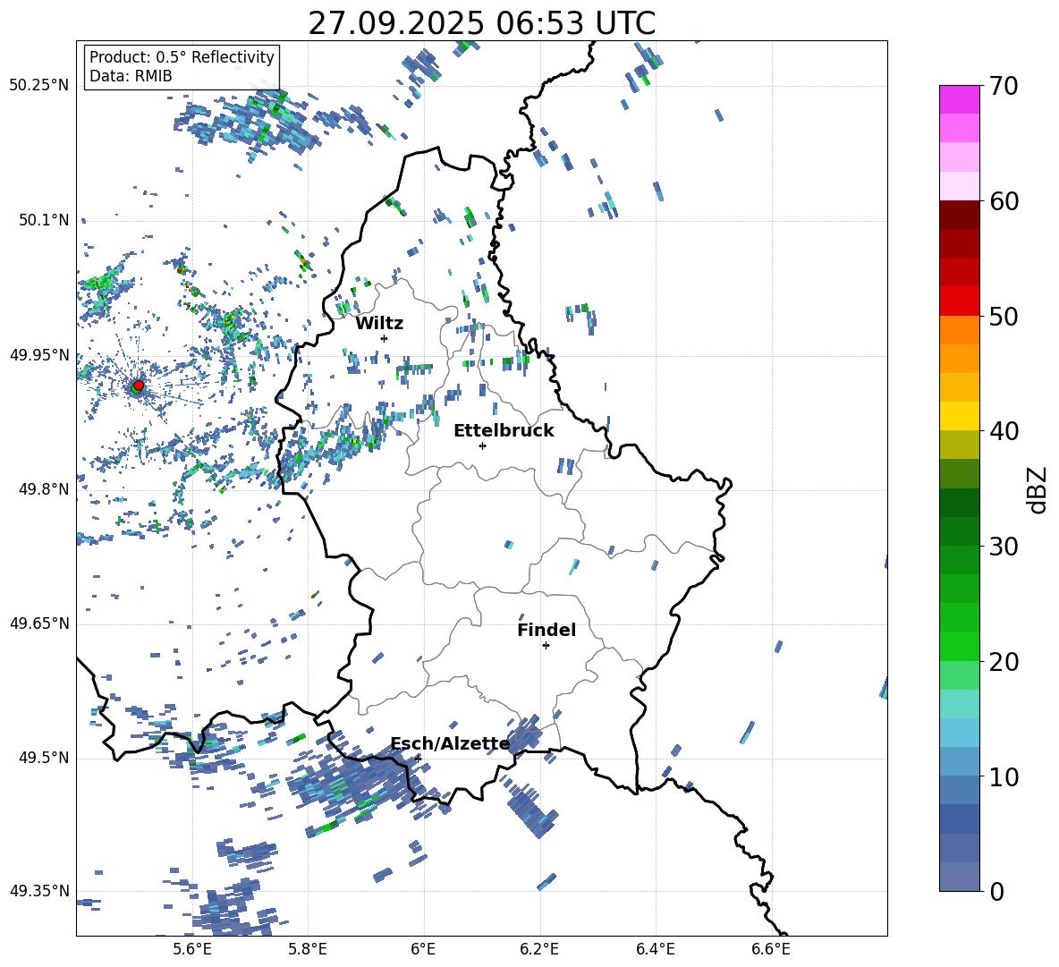
Task: Click the 49.5°N latitude label
Action: pos(43,757)
